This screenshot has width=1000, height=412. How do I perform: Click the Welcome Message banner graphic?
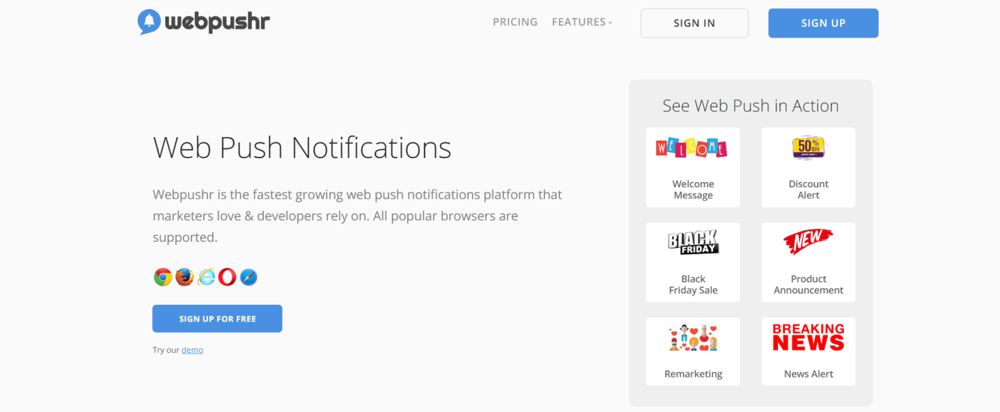tap(693, 148)
